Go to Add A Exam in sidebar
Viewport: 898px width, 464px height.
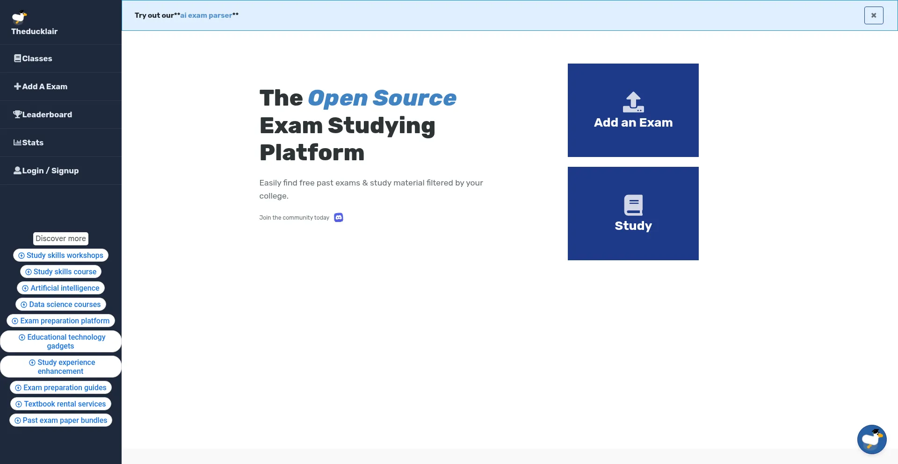click(x=44, y=86)
